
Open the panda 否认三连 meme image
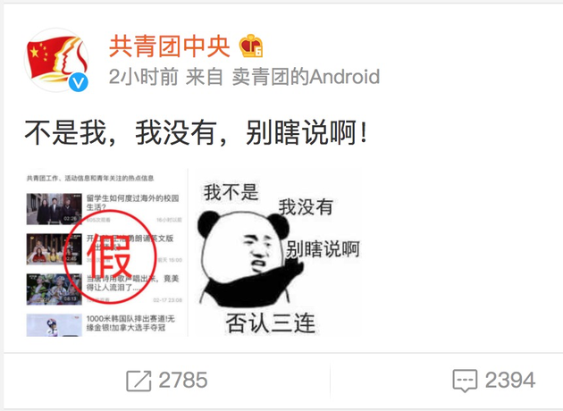pos(274,253)
